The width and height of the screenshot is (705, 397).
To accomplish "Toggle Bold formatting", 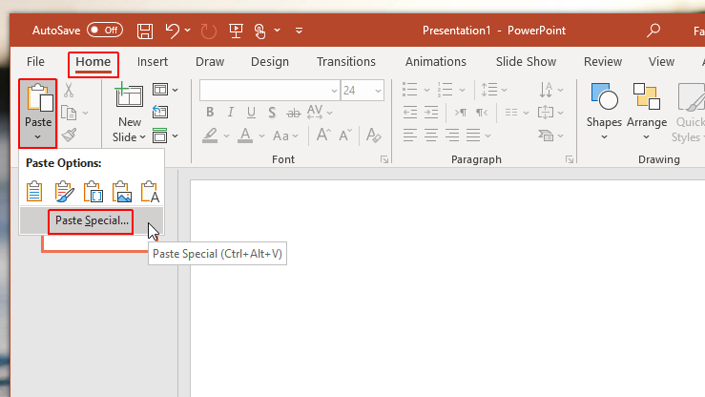I will 210,113.
